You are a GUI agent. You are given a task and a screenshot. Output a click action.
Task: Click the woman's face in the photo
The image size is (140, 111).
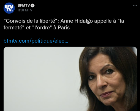(105, 82)
